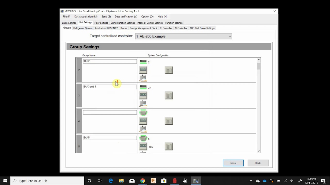This screenshot has width=330, height=185.
Task: Click the interlocked LOSSNAY icon in group 3
Action: tap(143, 104)
